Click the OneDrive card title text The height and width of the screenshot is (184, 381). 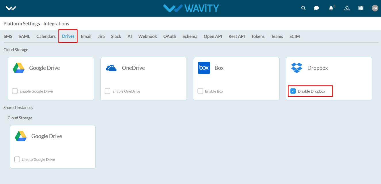tap(133, 68)
